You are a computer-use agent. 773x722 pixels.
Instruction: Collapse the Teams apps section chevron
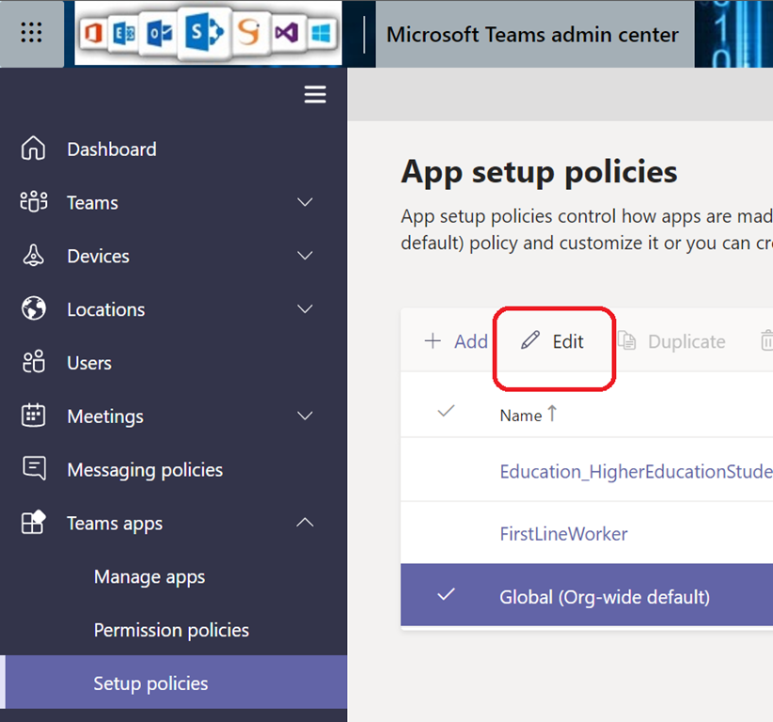pos(305,523)
